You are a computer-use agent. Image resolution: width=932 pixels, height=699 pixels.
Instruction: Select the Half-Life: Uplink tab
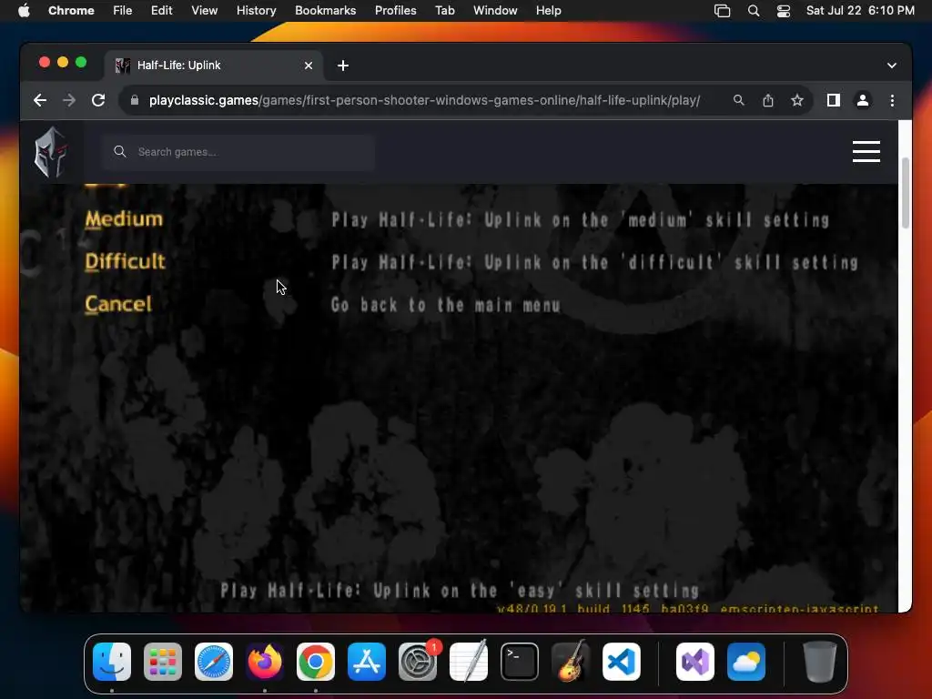click(x=214, y=66)
